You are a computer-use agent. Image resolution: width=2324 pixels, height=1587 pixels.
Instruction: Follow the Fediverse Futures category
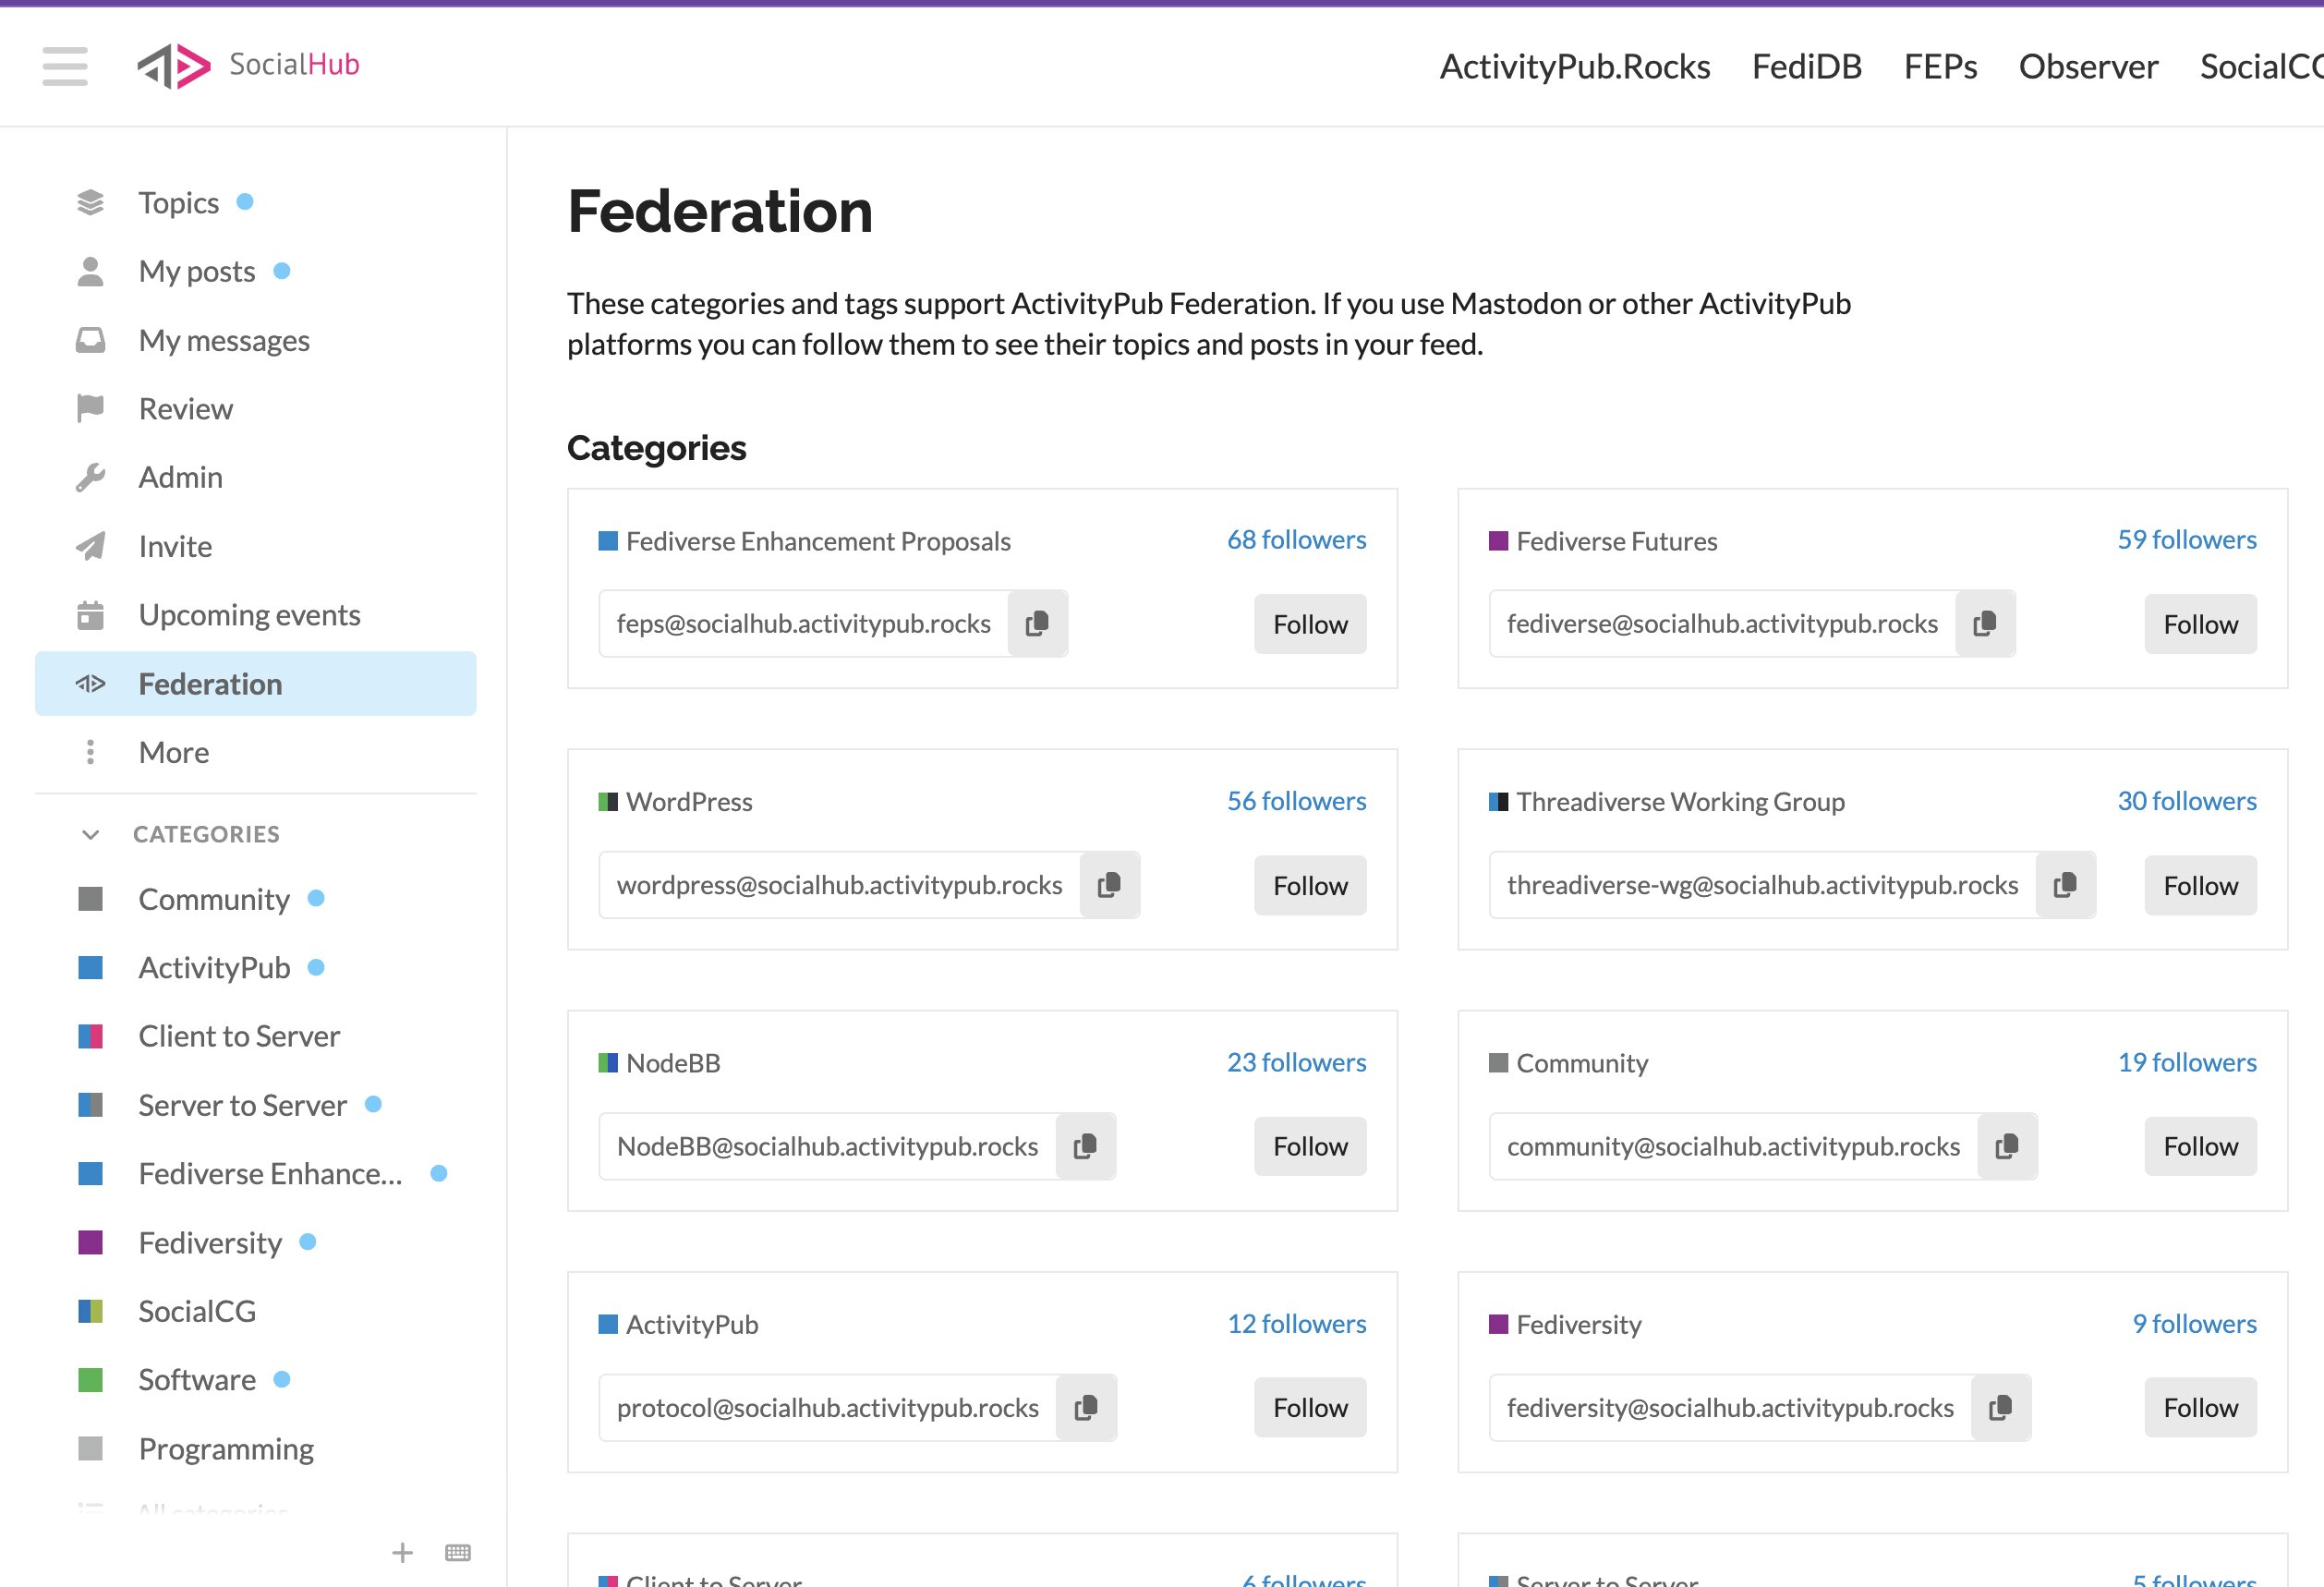[2200, 624]
